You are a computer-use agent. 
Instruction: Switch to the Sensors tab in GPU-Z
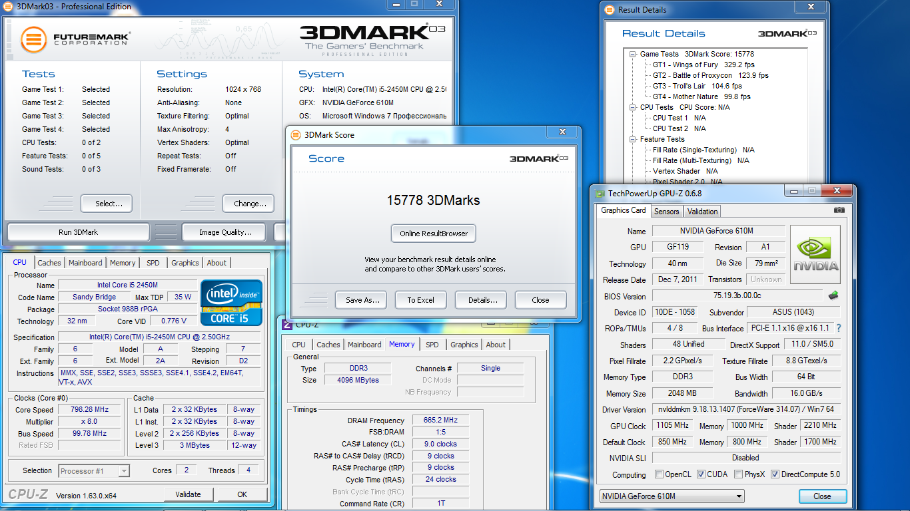pyautogui.click(x=666, y=211)
